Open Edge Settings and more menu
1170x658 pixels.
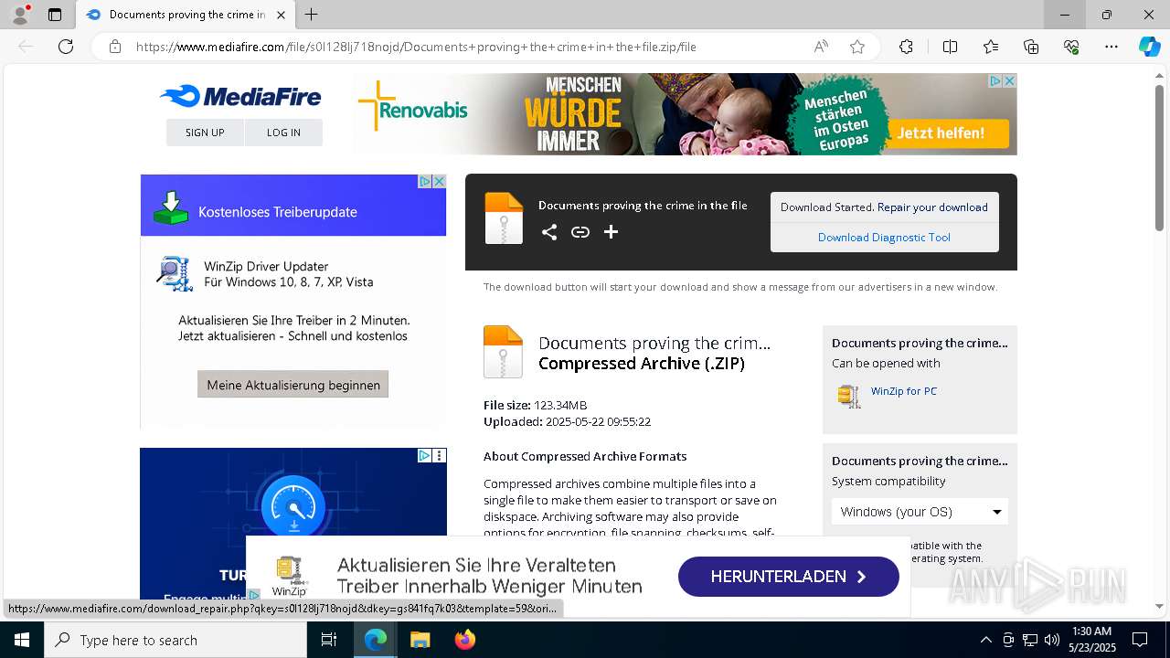1111,47
